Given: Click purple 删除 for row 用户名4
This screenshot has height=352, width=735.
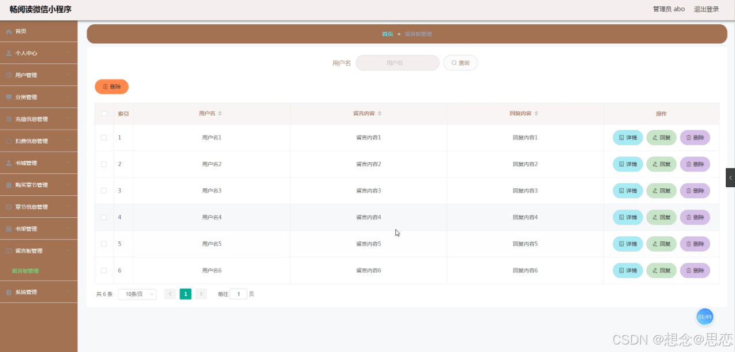Looking at the screenshot, I should click(x=695, y=217).
